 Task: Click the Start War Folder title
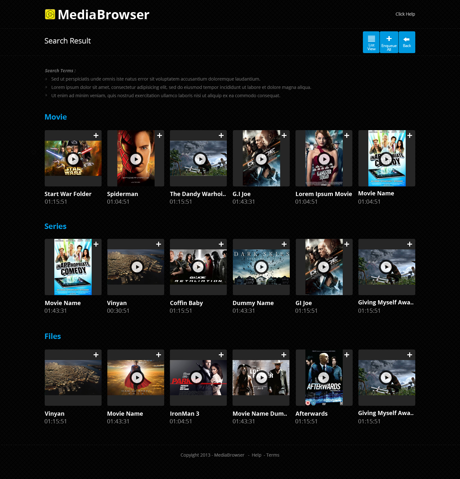click(x=68, y=194)
